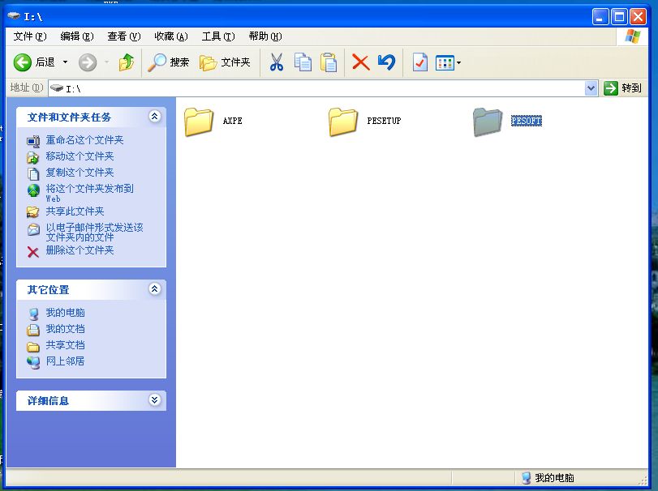The height and width of the screenshot is (491, 658).
Task: Open the 工具(T) menu
Action: tap(218, 36)
